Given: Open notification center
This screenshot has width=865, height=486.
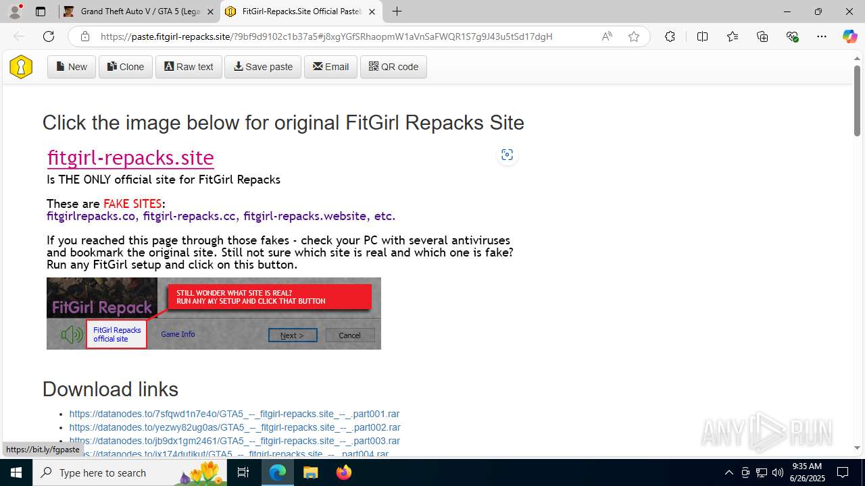Looking at the screenshot, I should pyautogui.click(x=843, y=473).
